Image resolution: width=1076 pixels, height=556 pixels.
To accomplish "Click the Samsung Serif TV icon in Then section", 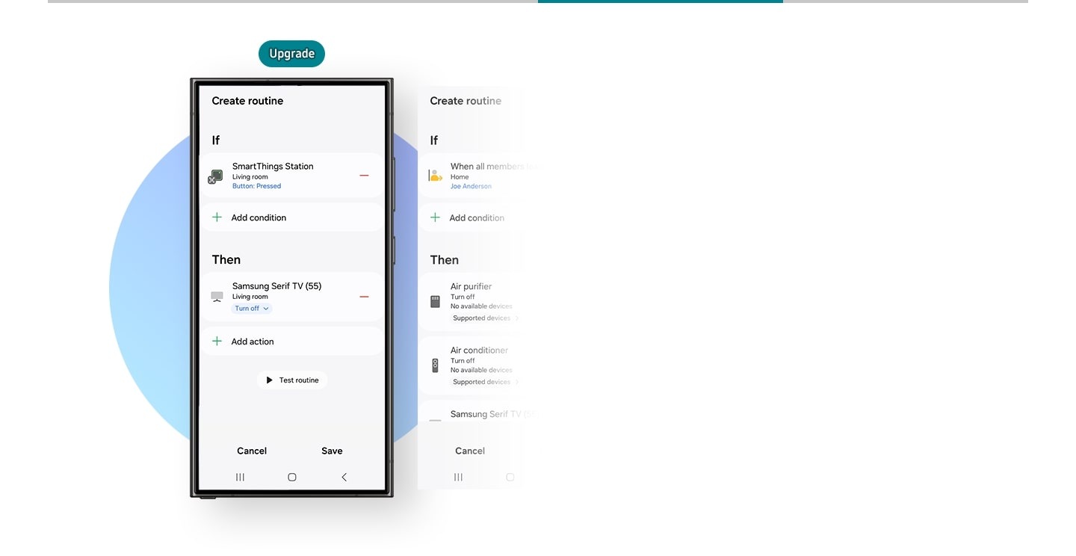I will tap(216, 295).
